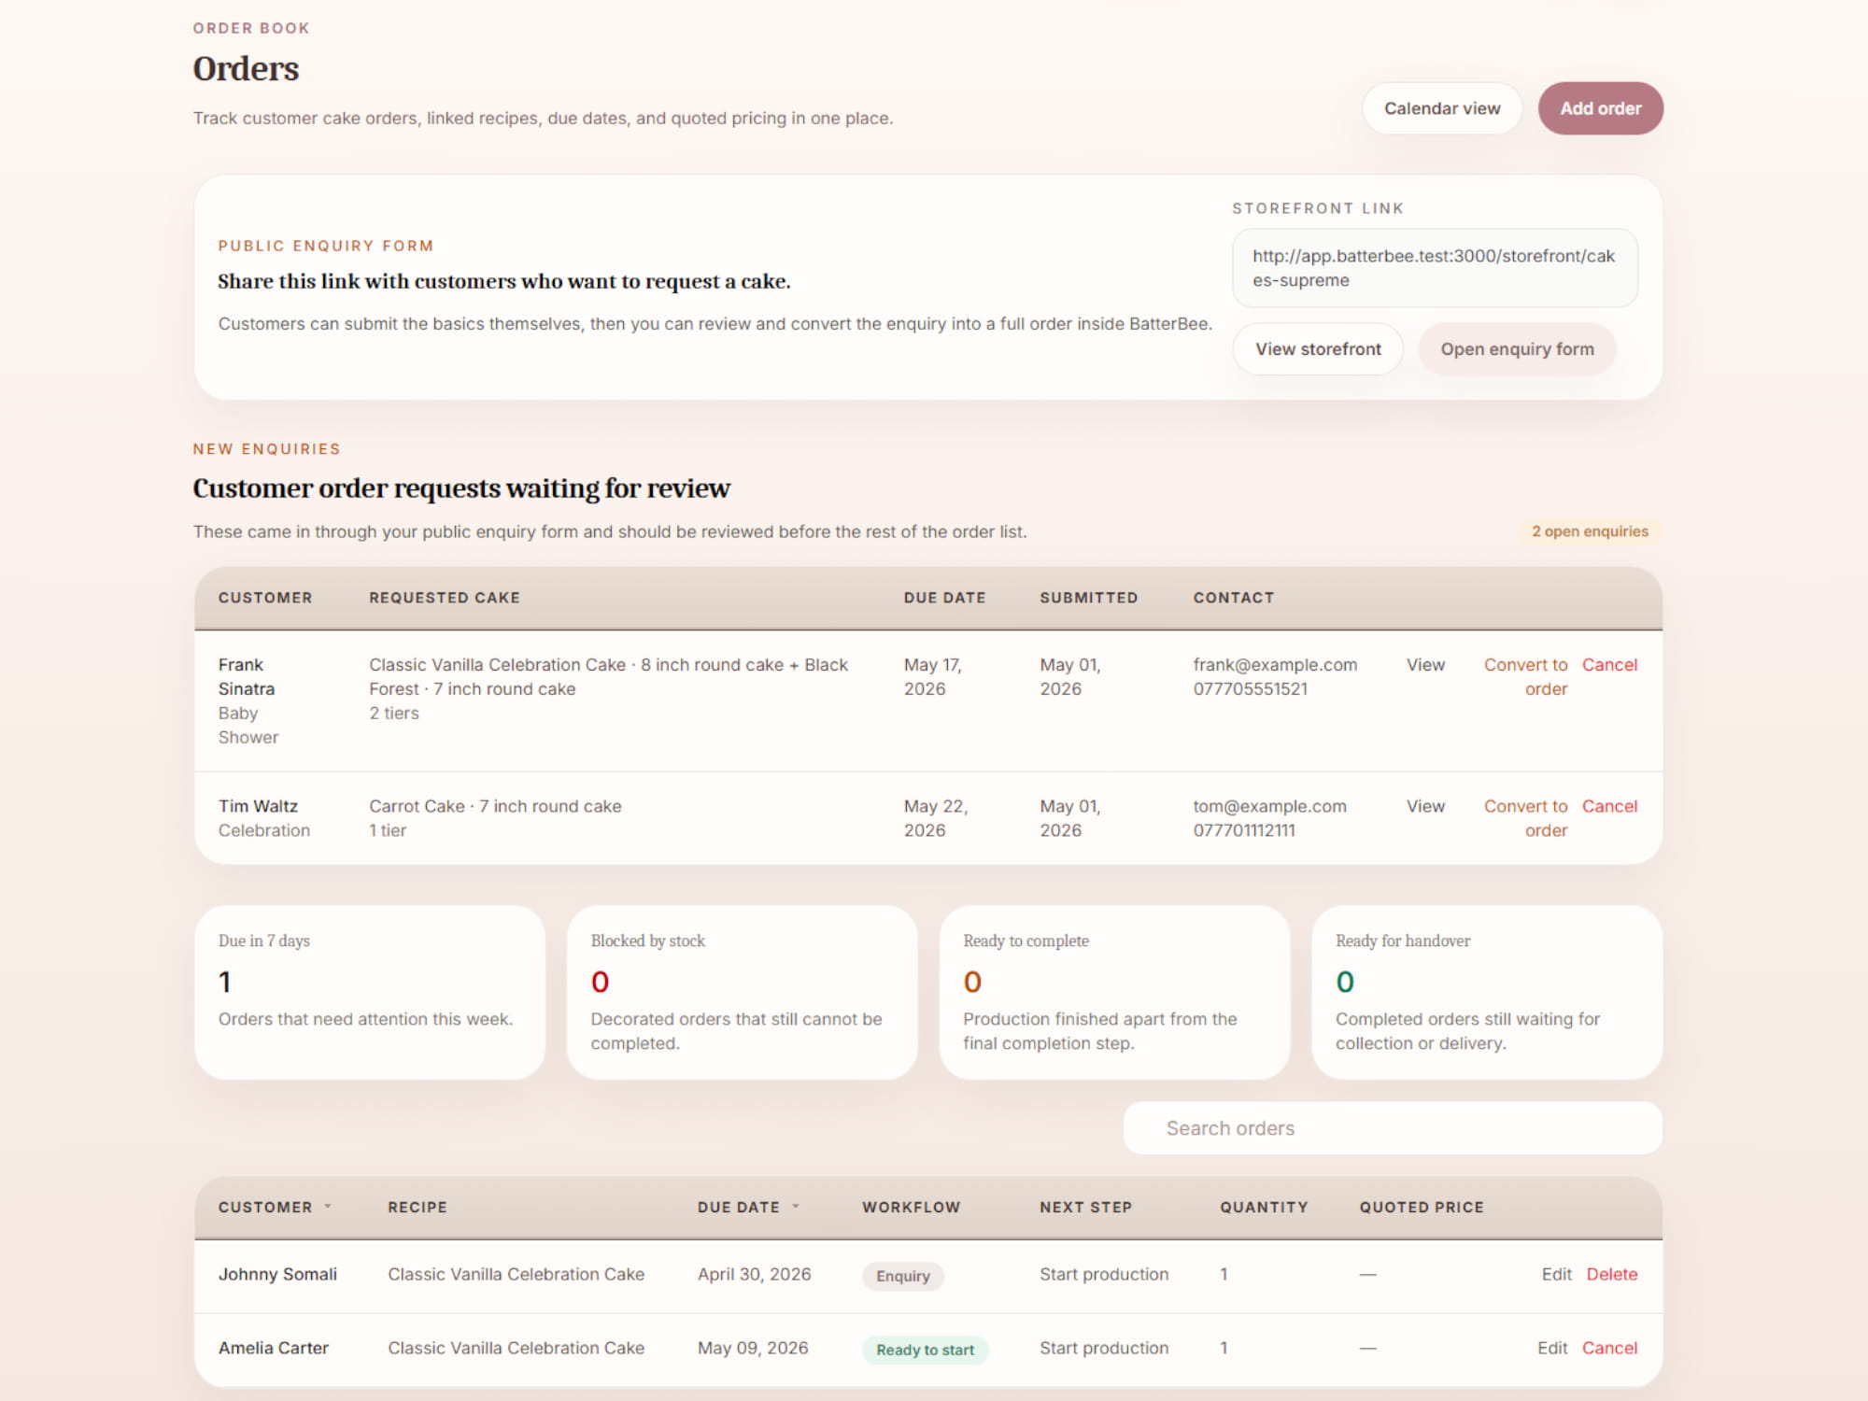Screen dimensions: 1868x1401
Task: Click 'May 22, 2026' due date cell
Action: 935,818
